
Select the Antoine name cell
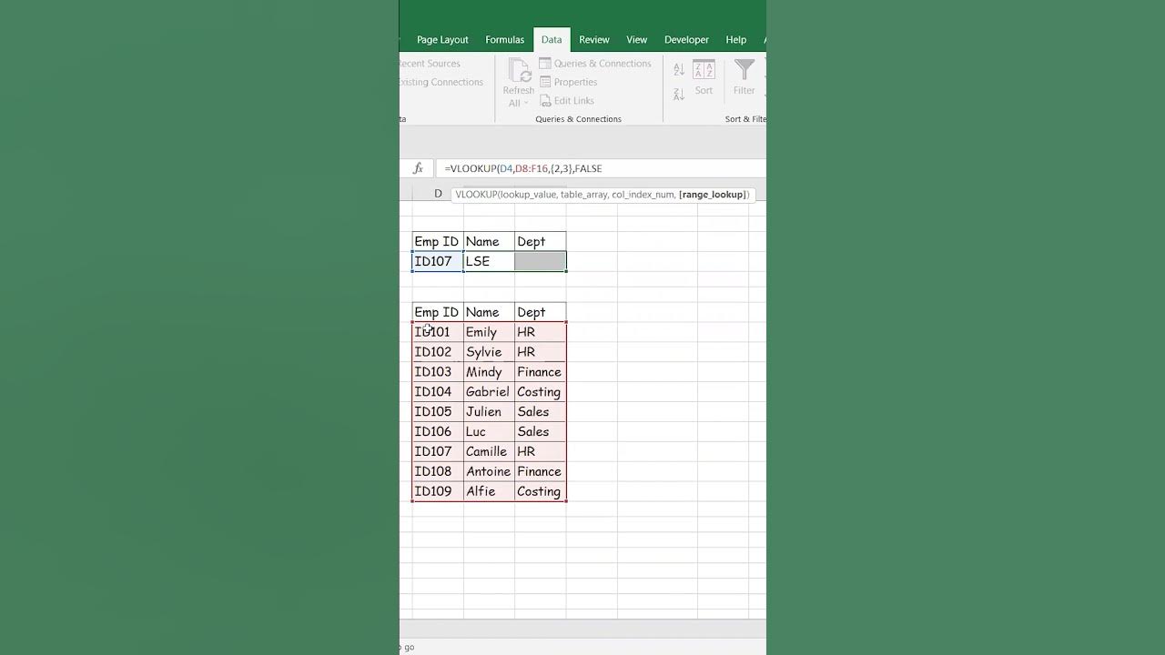coord(489,472)
